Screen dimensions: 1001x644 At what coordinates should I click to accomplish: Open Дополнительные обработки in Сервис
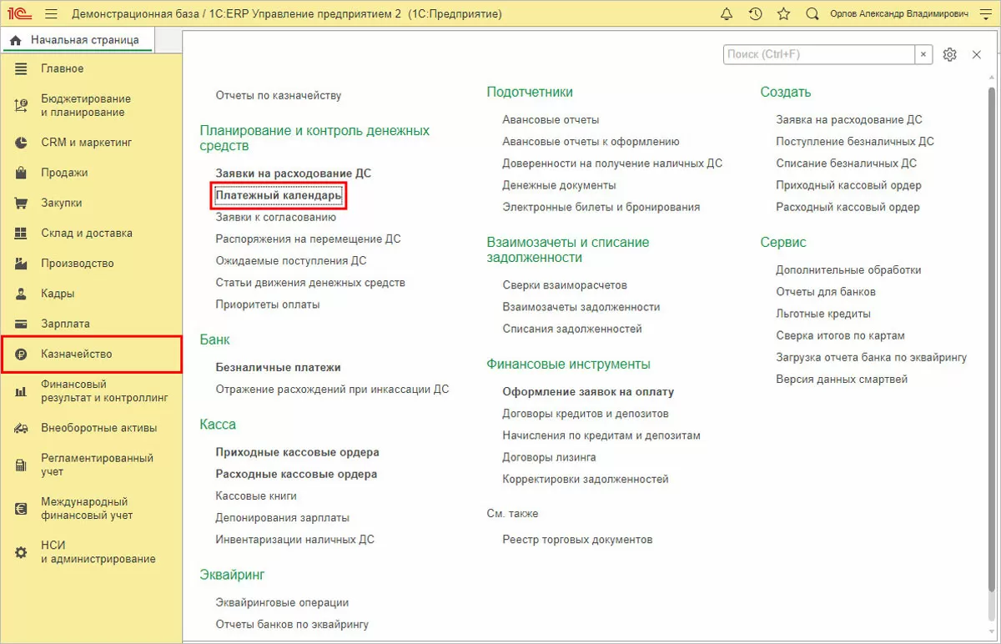[x=848, y=270]
